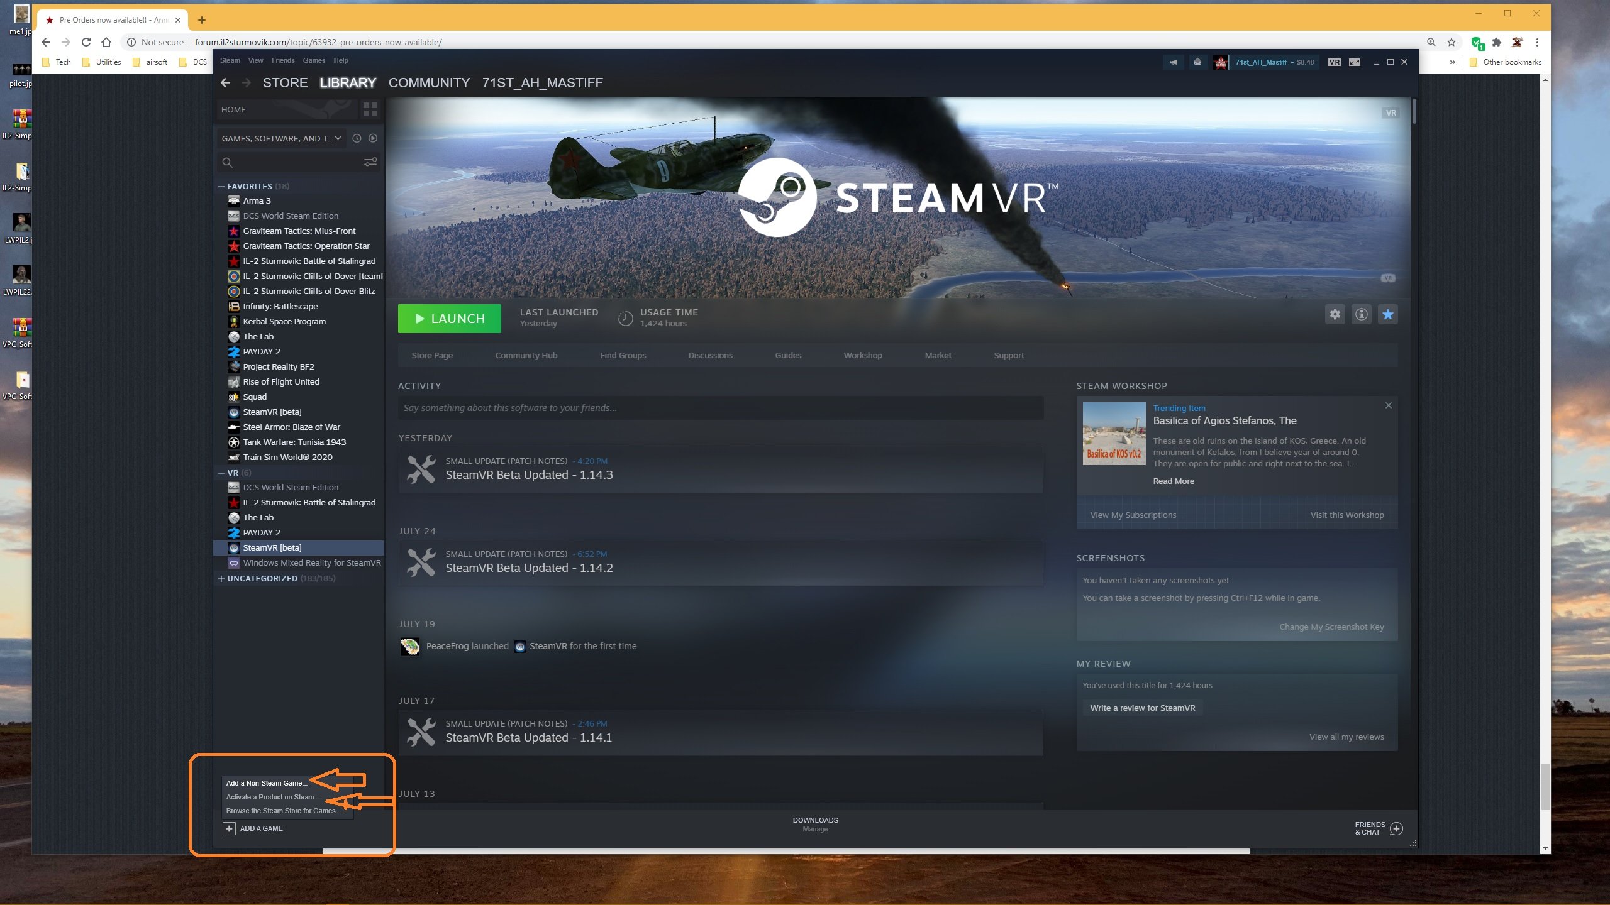The width and height of the screenshot is (1610, 905).
Task: Launch SteamVR with the green button
Action: 450,319
